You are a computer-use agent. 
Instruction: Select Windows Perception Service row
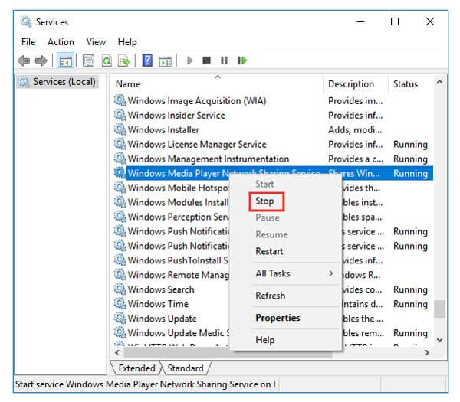tap(179, 217)
